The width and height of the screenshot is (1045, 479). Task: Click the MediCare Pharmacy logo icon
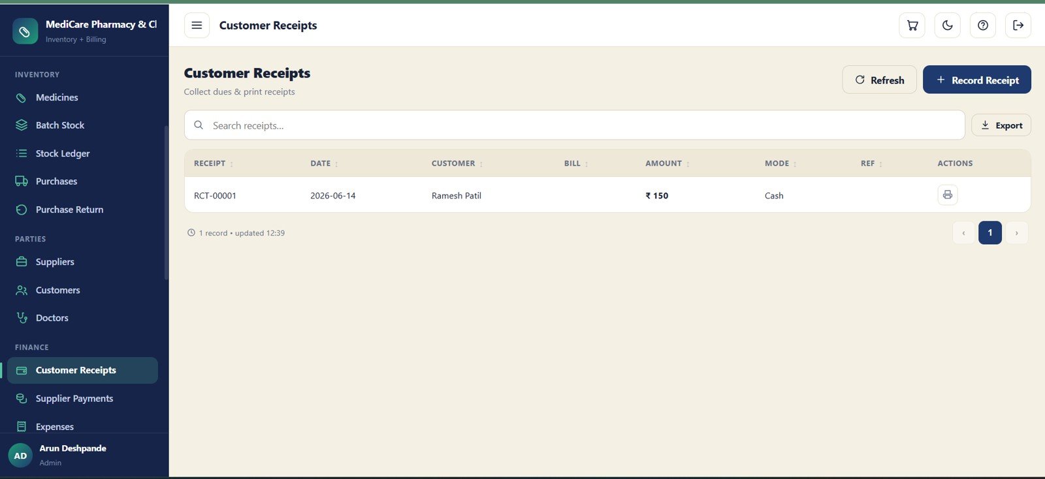pyautogui.click(x=25, y=31)
